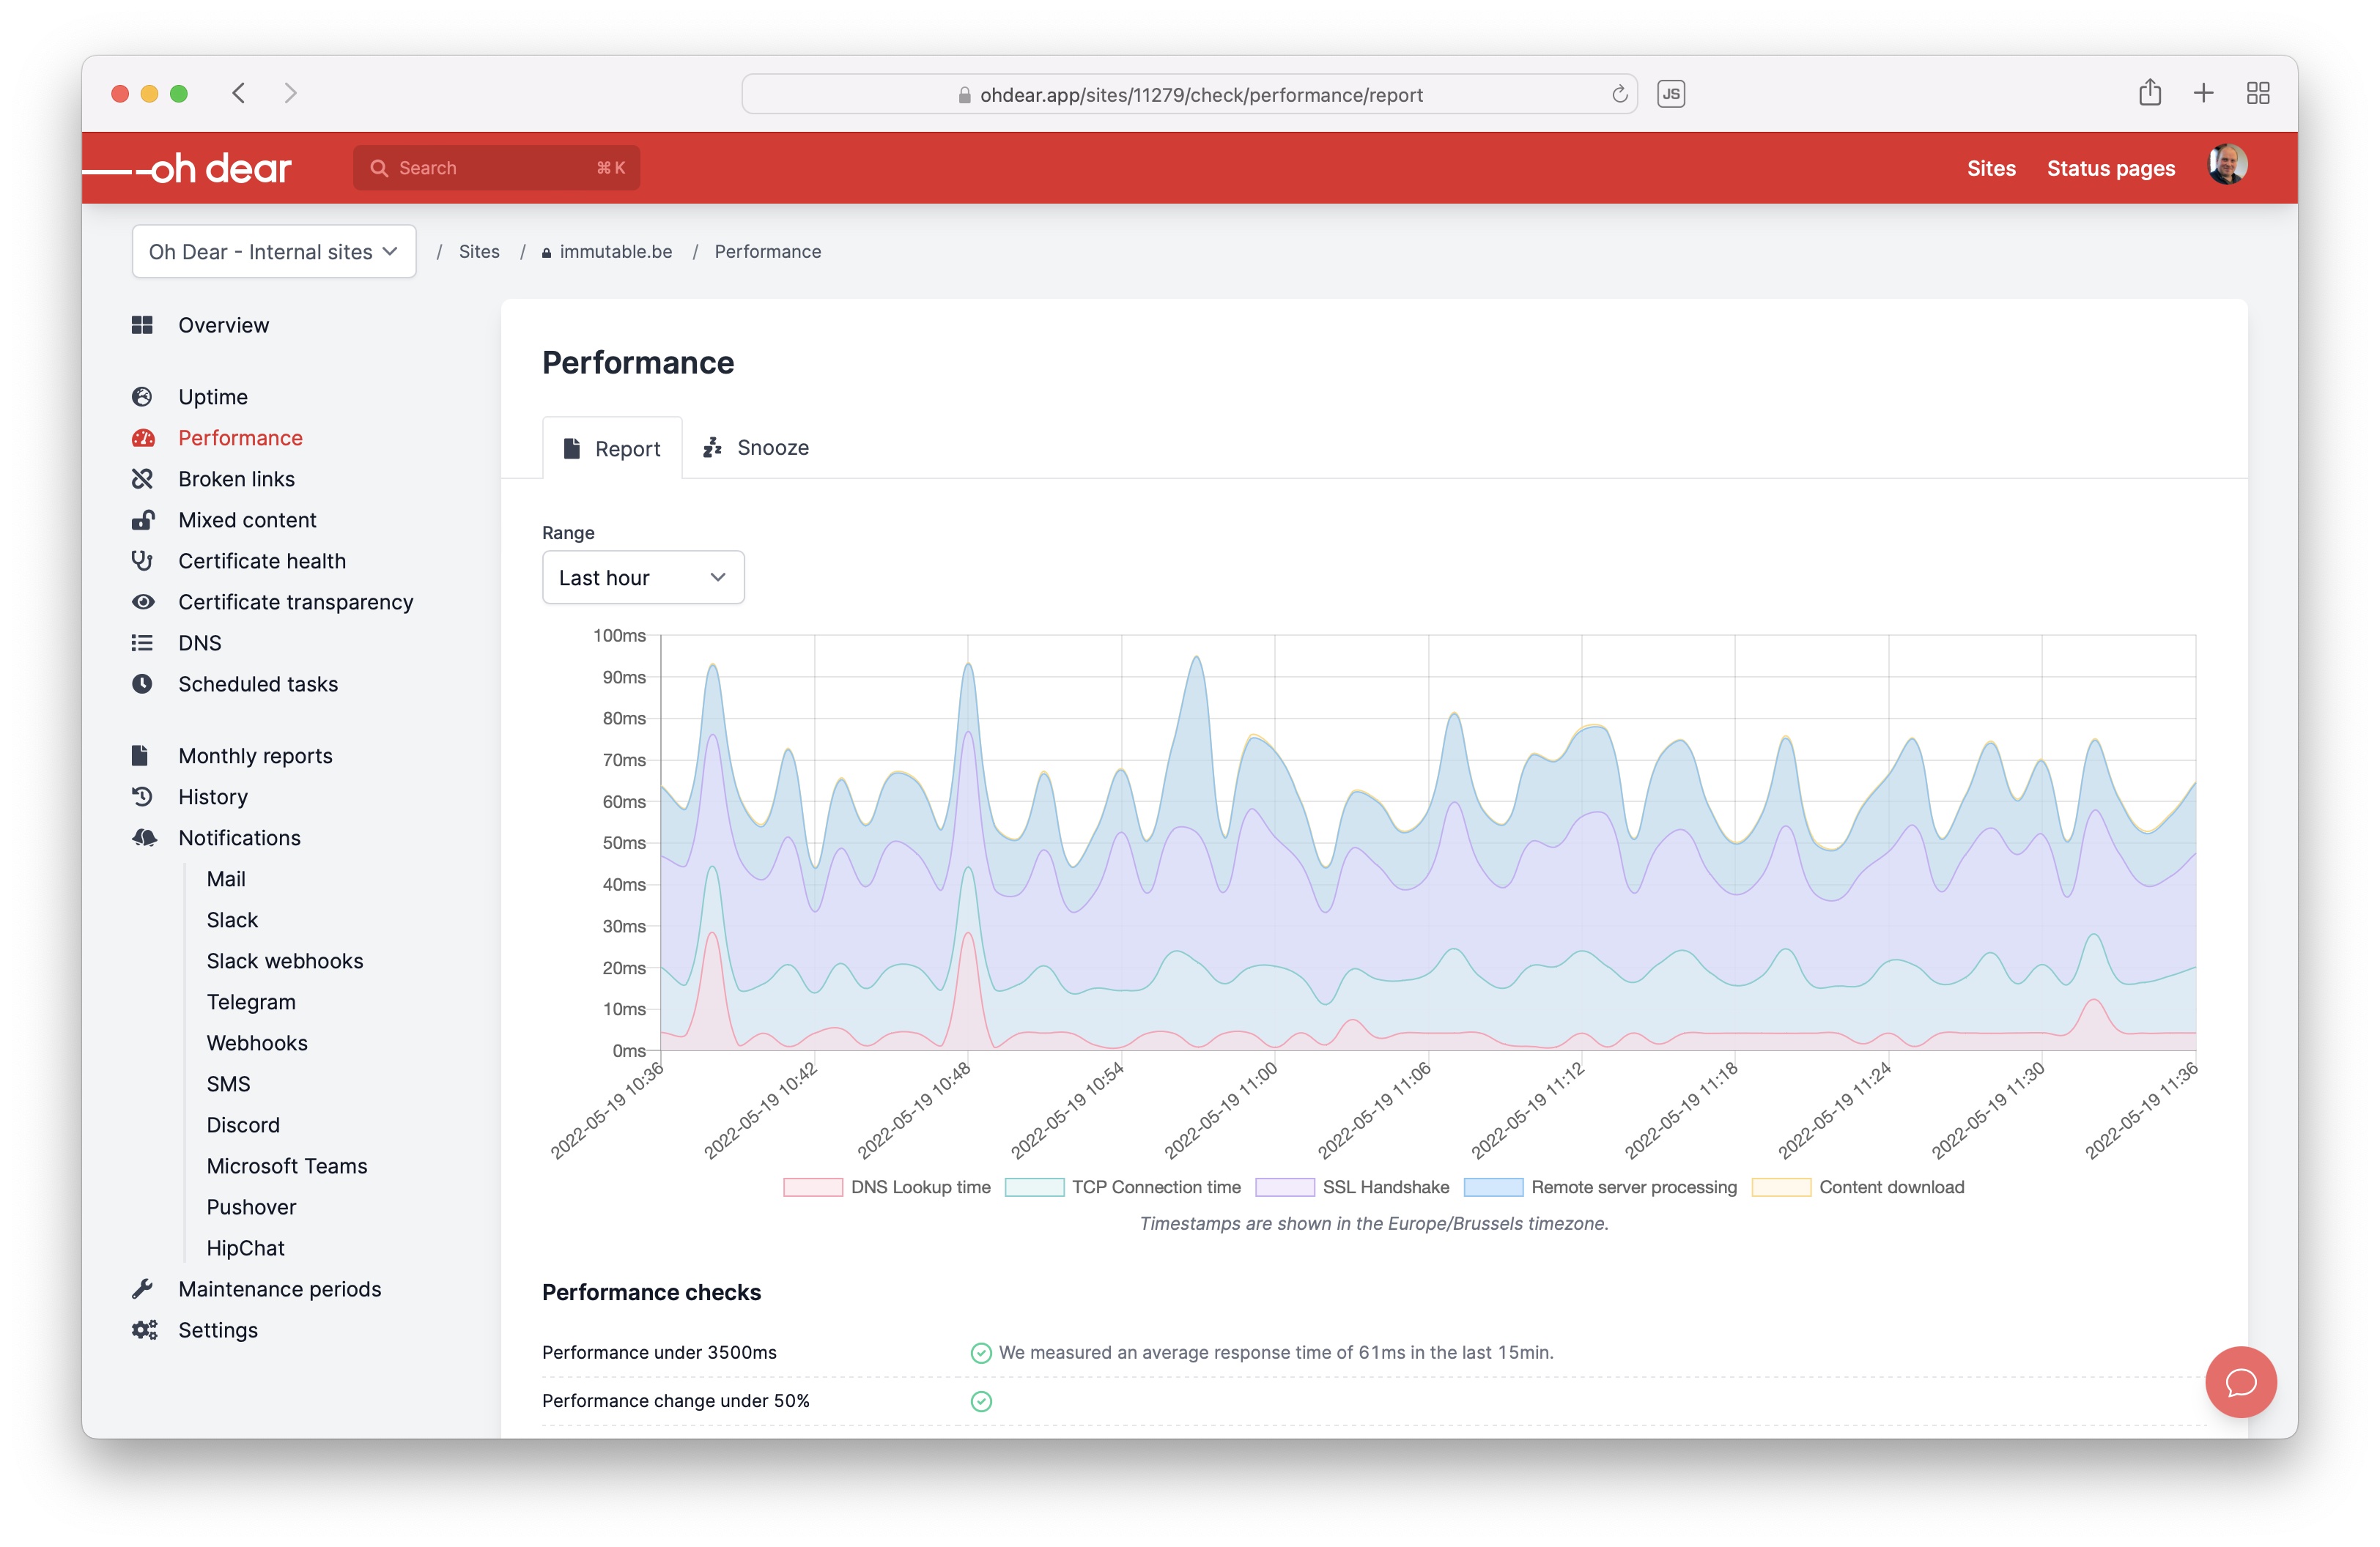Click the Notifications bell icon
The image size is (2380, 1547).
pos(144,837)
